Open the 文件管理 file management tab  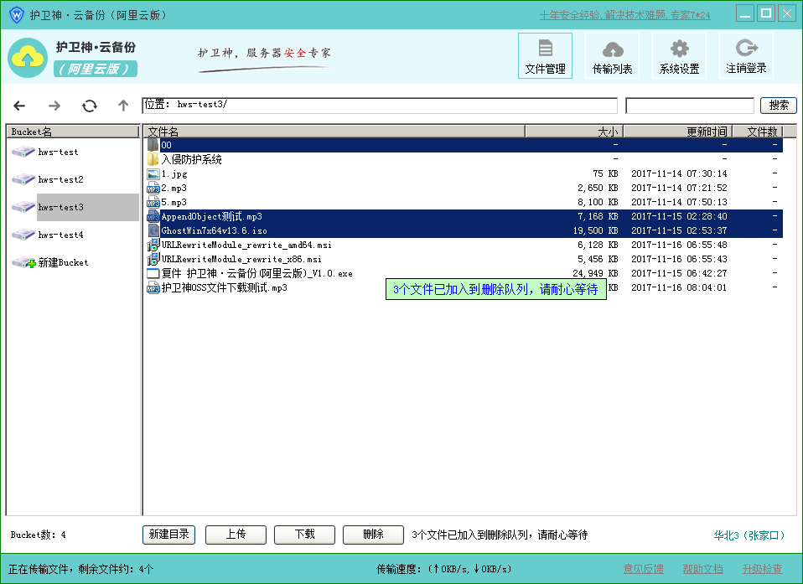click(x=545, y=56)
